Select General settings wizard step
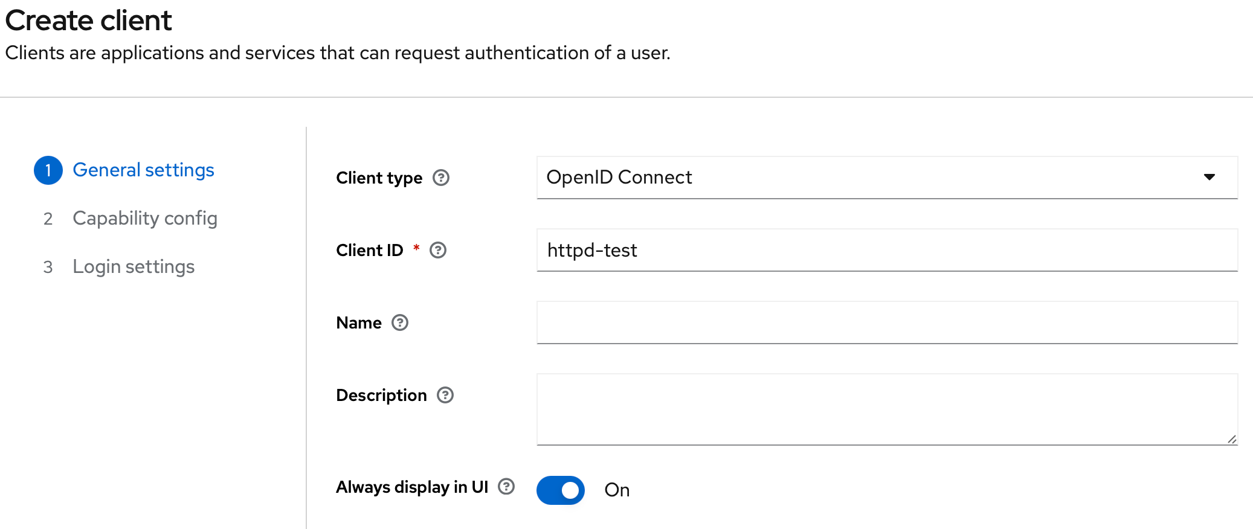This screenshot has height=529, width=1253. point(143,170)
